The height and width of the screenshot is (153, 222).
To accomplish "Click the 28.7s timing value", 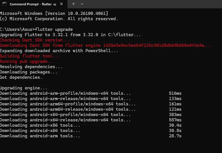I will [x=175, y=136].
